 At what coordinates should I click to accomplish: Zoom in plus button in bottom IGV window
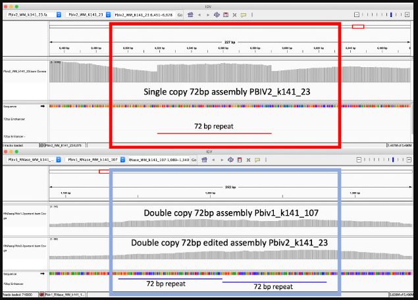409,160
